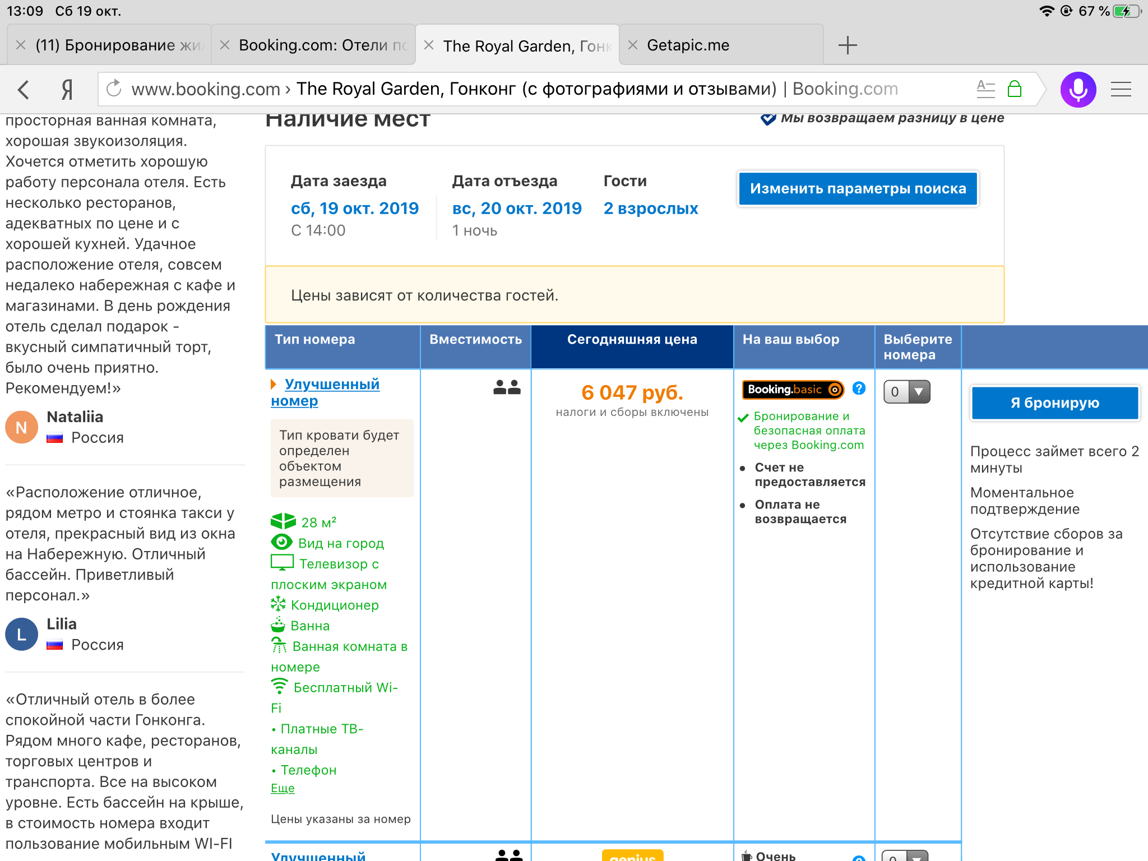Image resolution: width=1148 pixels, height=861 pixels.
Task: Click the two-guests capacity icon
Action: [x=507, y=387]
